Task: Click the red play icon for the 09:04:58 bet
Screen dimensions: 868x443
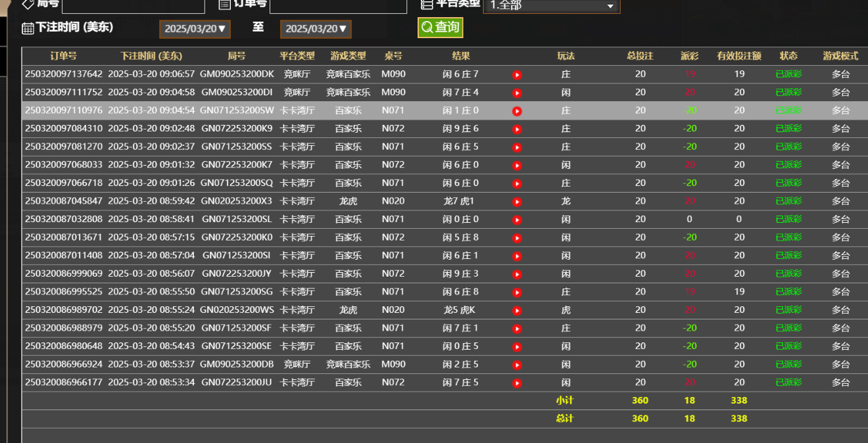Action: tap(517, 93)
